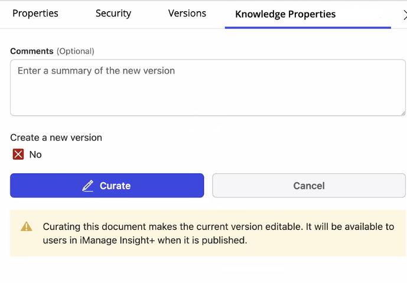Click the yellow warning triangle icon
Image resolution: width=407 pixels, height=283 pixels.
(27, 226)
